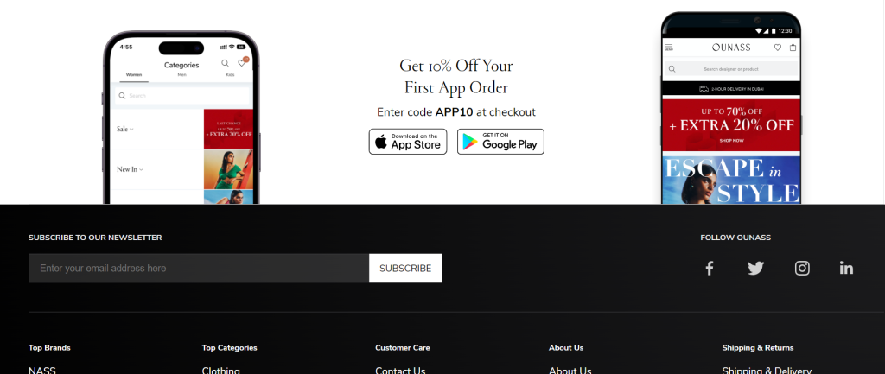Expand the Sale category chevron
This screenshot has width=885, height=374.
pos(131,130)
